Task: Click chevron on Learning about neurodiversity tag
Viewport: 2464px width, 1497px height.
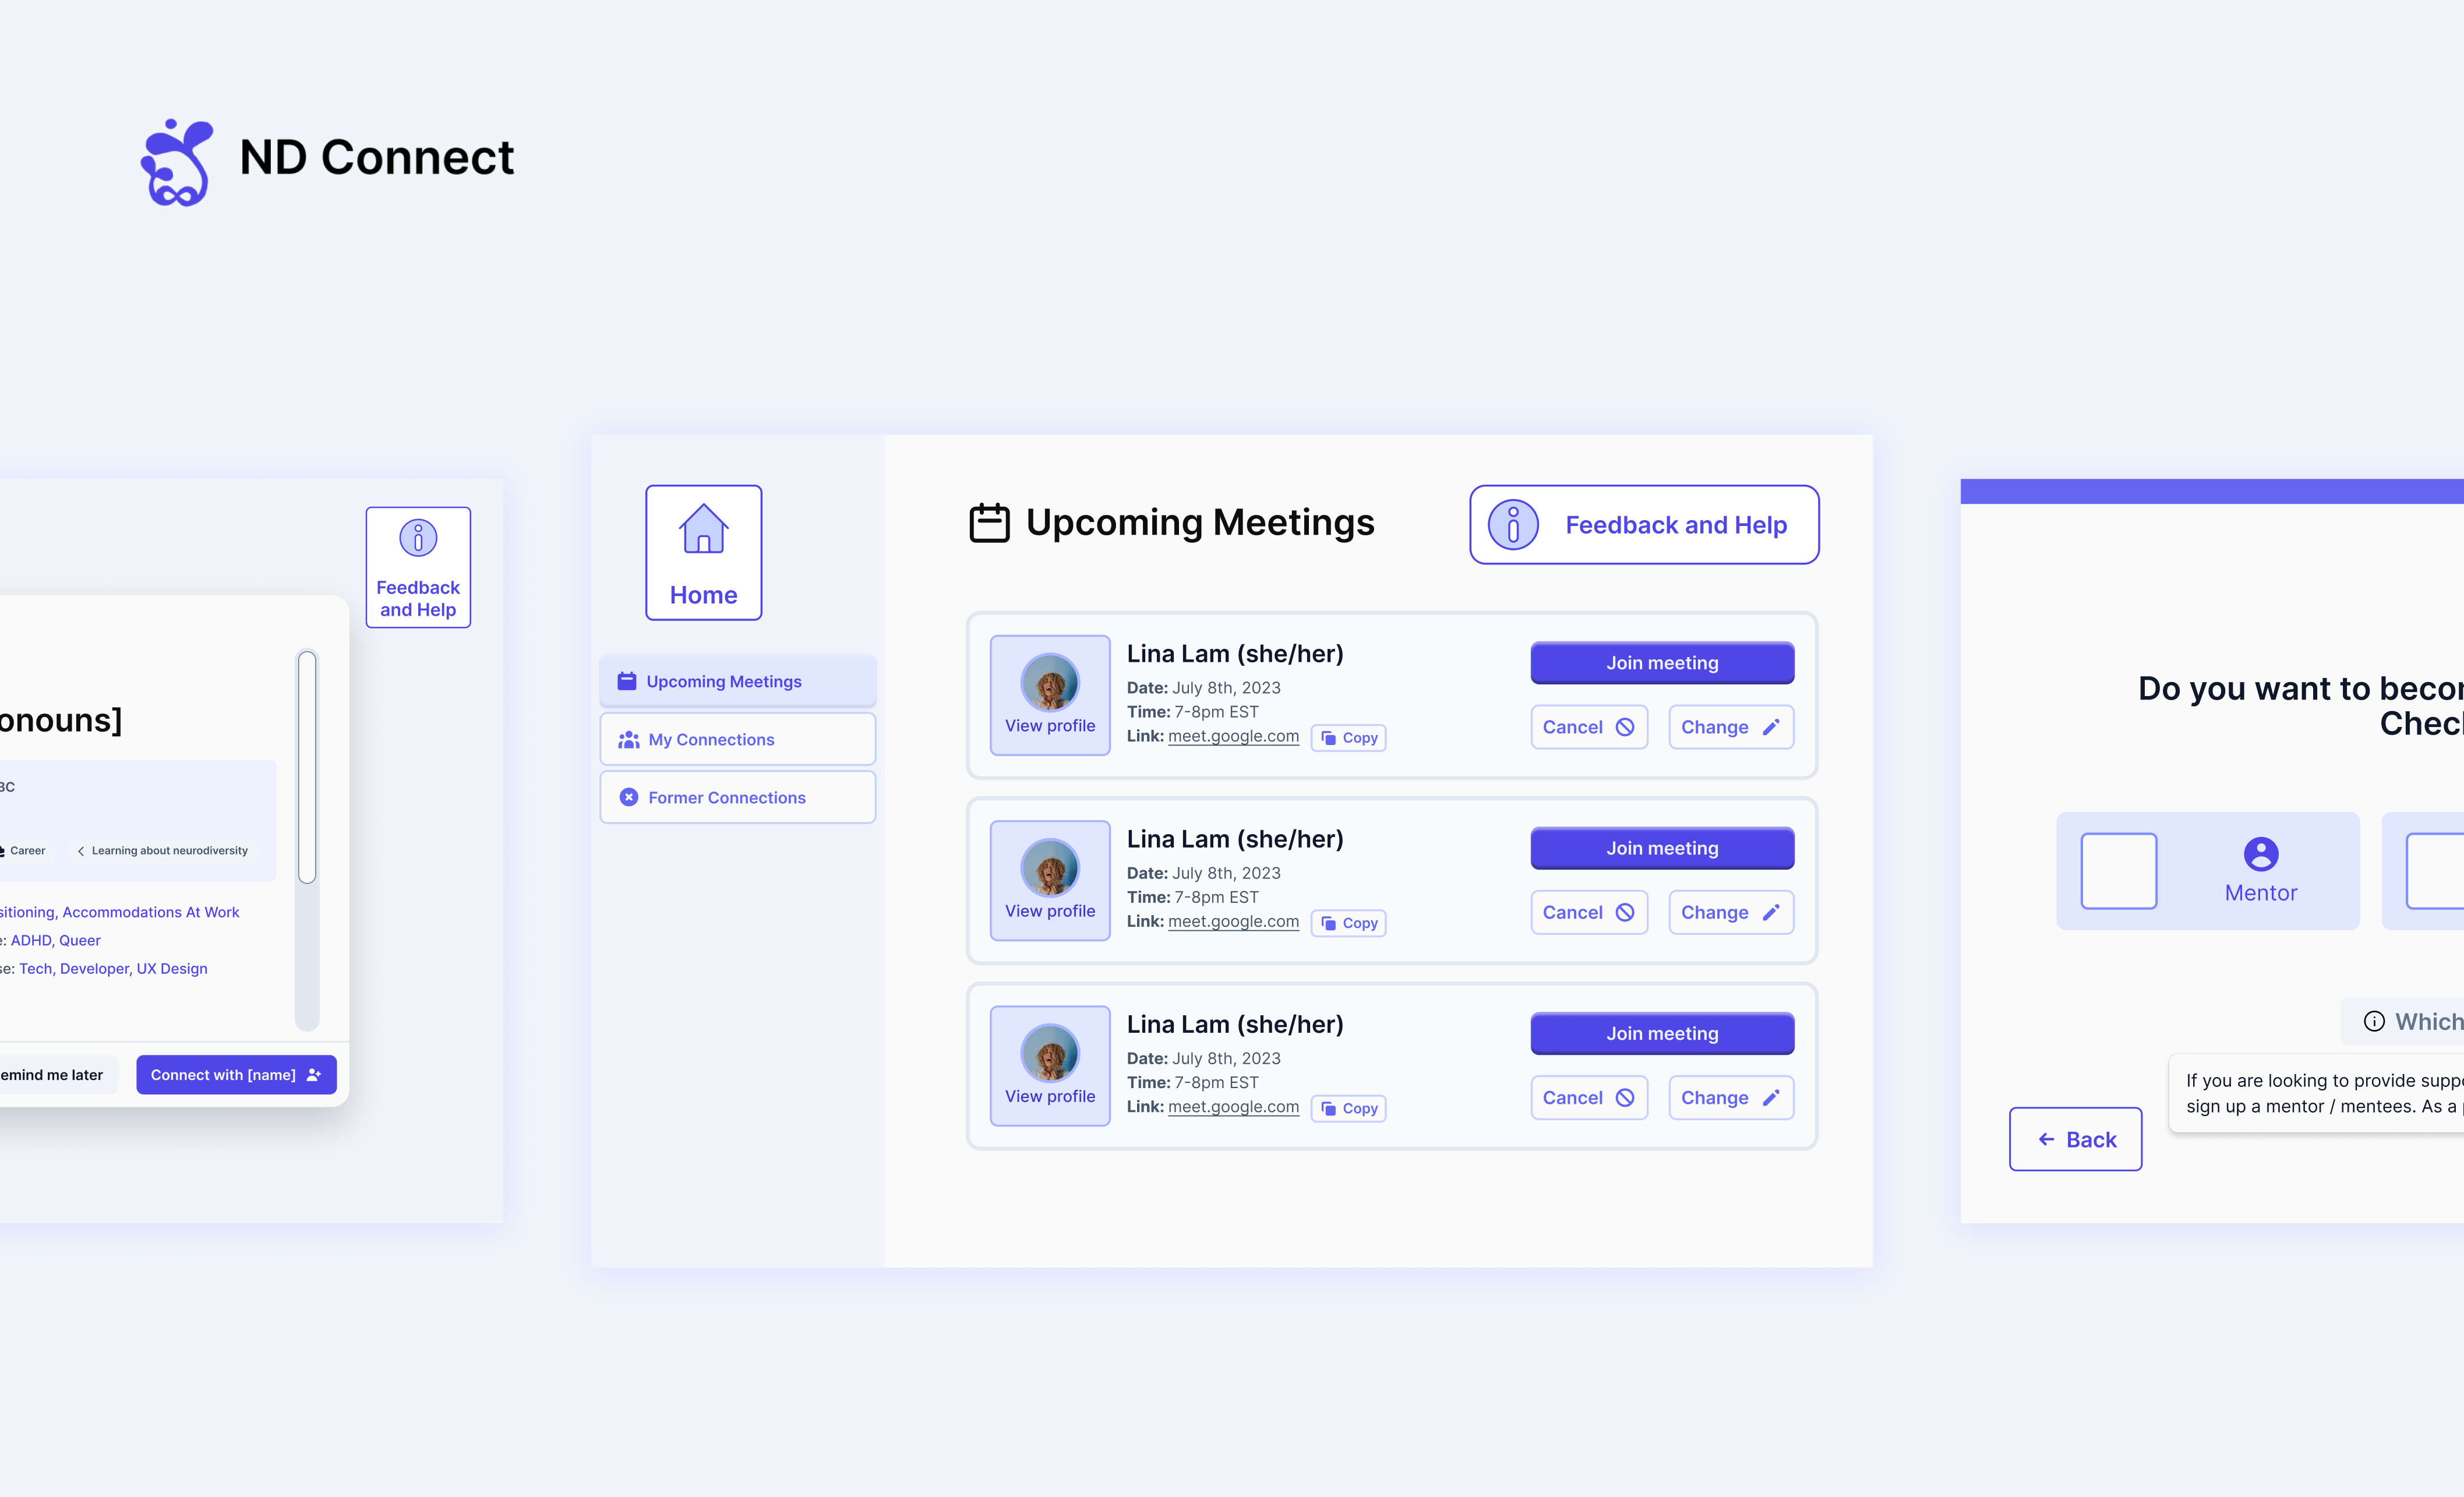Action: click(x=81, y=851)
